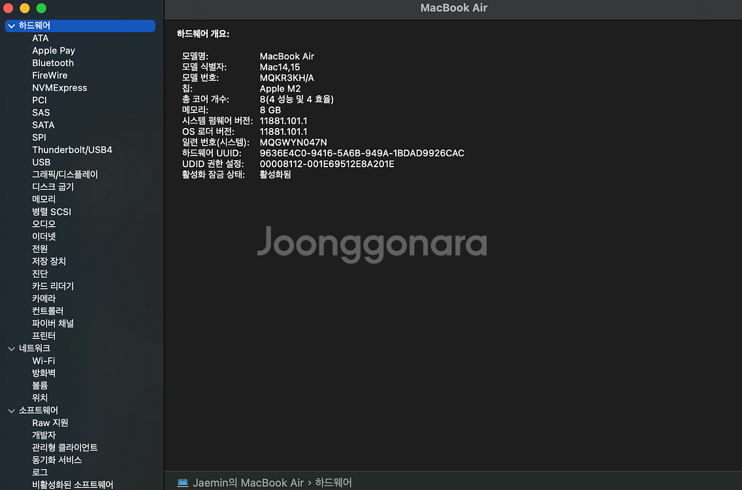The height and width of the screenshot is (490, 742).
Task: Click the 하드웨어 개요 heading
Action: point(203,34)
